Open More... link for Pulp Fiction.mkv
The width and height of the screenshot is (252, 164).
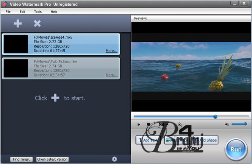tap(111, 75)
